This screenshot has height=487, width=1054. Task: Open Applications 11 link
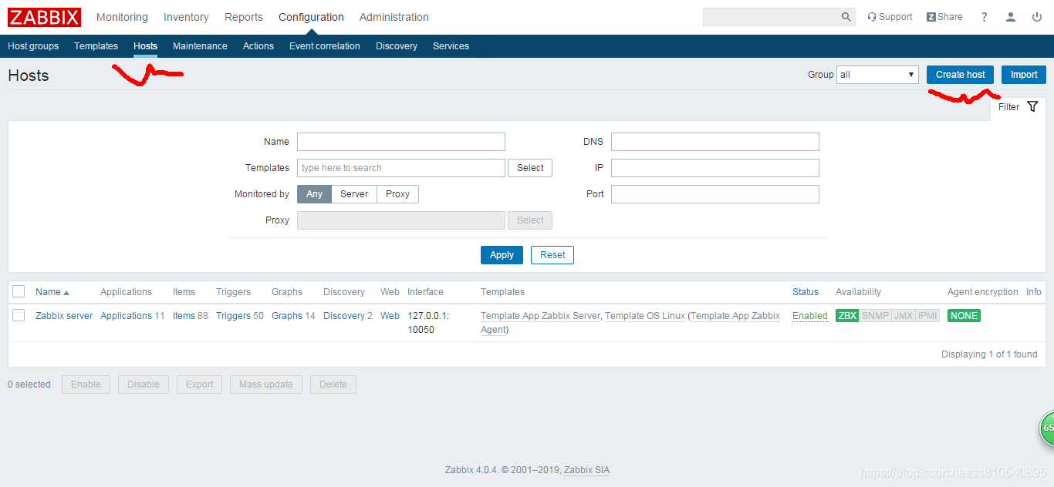pyautogui.click(x=126, y=316)
